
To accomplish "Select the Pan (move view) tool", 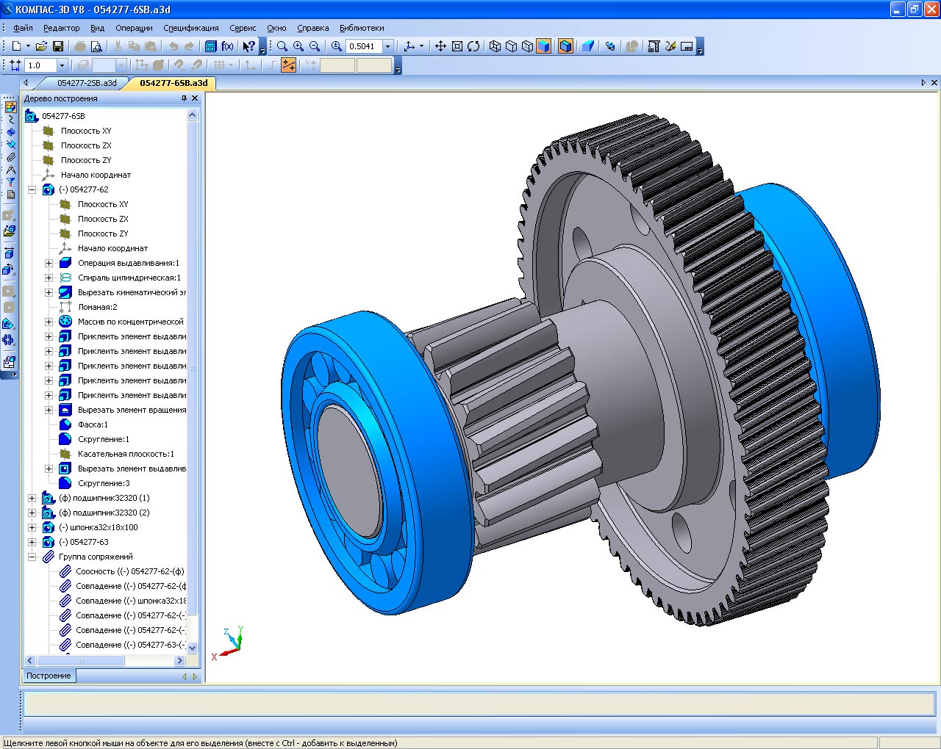I will tap(440, 46).
